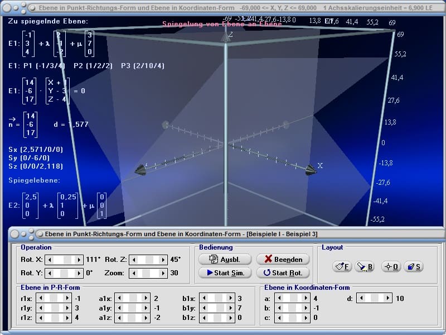446x335 pixels.
Task: Click the Rot. X scrollbar track
Action: coord(64,260)
